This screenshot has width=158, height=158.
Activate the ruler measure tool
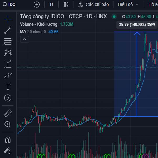(x=8, y=113)
